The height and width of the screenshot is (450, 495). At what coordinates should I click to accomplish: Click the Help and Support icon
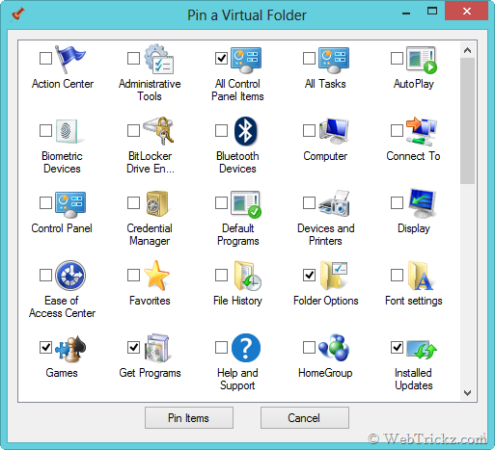click(246, 348)
